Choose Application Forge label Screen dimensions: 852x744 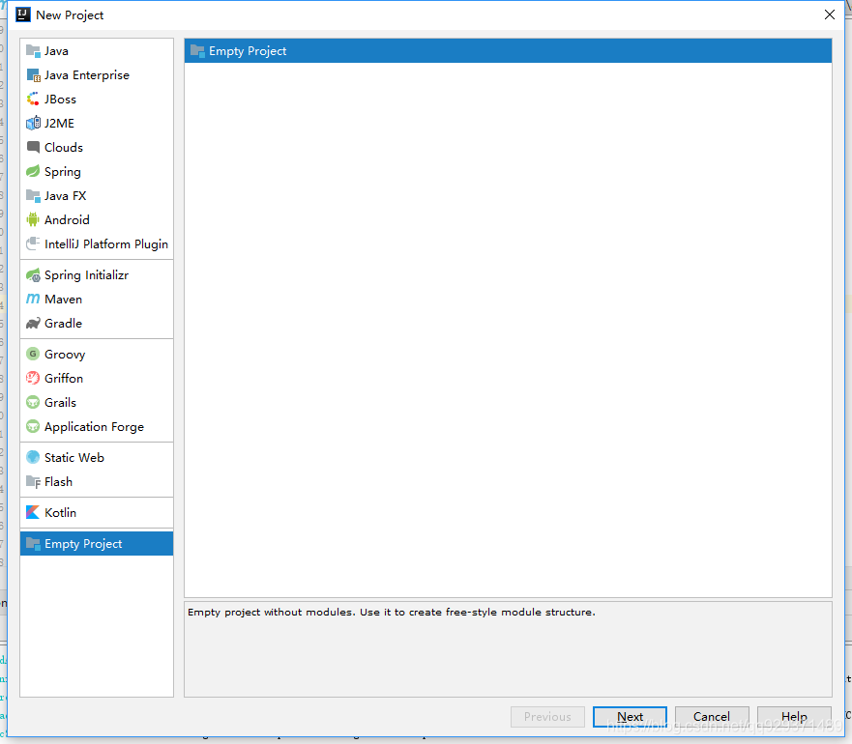coord(94,427)
